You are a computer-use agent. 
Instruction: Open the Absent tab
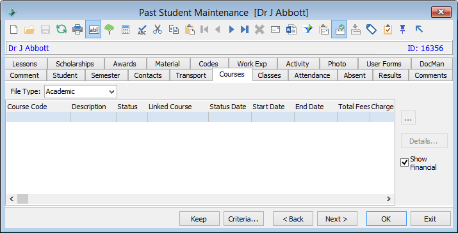click(355, 75)
